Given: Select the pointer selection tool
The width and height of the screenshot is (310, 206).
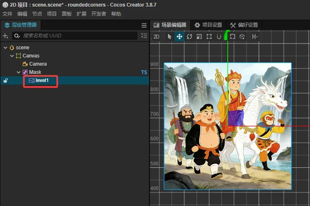Looking at the screenshot, I should point(170,37).
